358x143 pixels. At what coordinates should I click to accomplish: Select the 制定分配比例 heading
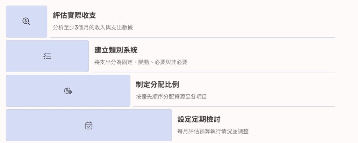[x=157, y=85]
